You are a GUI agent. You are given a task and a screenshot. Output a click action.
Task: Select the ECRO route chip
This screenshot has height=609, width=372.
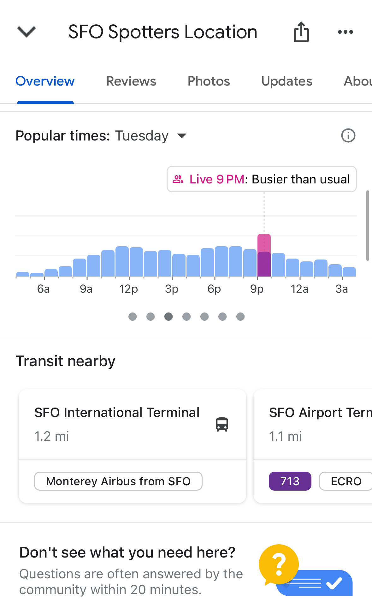tap(346, 481)
